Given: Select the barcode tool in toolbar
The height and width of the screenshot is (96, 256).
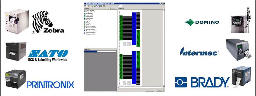Looking at the screenshot, I should pyautogui.click(x=104, y=6).
